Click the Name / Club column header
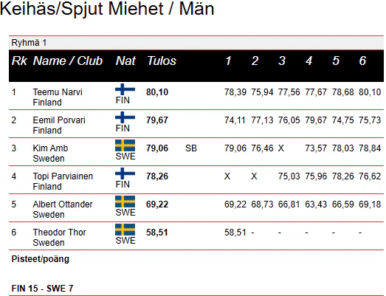The width and height of the screenshot is (386, 296). pyautogui.click(x=68, y=61)
